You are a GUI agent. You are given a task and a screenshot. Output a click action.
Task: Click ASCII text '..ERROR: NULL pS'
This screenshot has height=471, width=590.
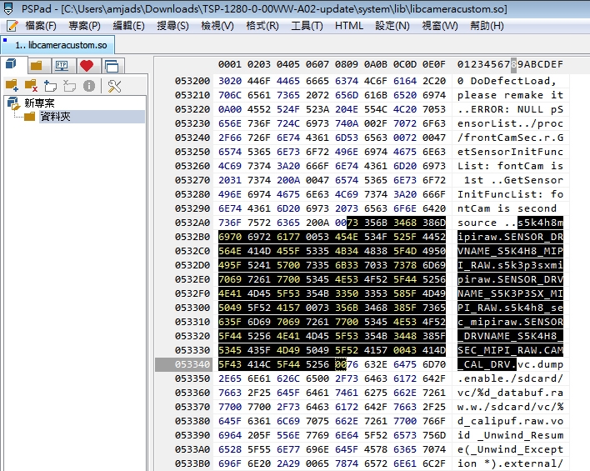(x=510, y=109)
